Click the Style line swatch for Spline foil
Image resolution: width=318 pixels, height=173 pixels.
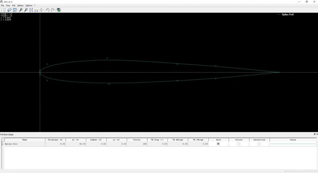293,144
